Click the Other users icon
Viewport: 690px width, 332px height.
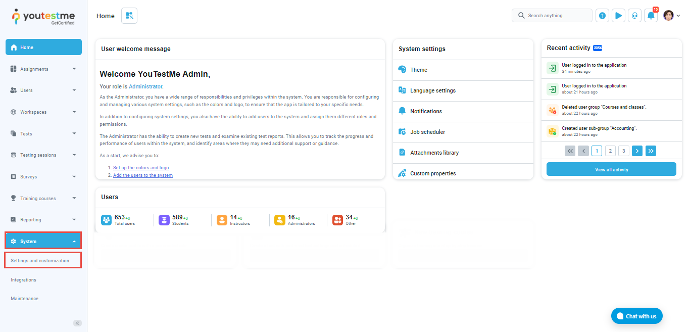point(337,220)
